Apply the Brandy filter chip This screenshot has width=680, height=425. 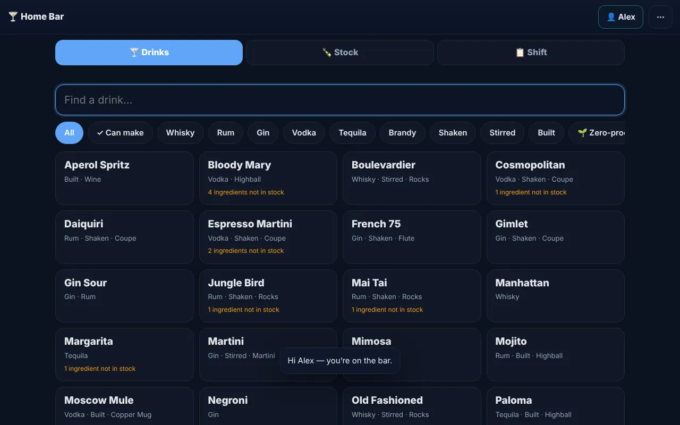click(402, 133)
